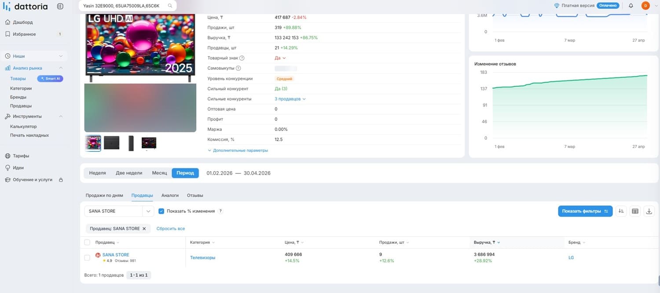Switch to the Аналоги tab

(x=170, y=195)
